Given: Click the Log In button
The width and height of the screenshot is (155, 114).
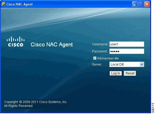Looking at the screenshot, I should (x=116, y=73).
